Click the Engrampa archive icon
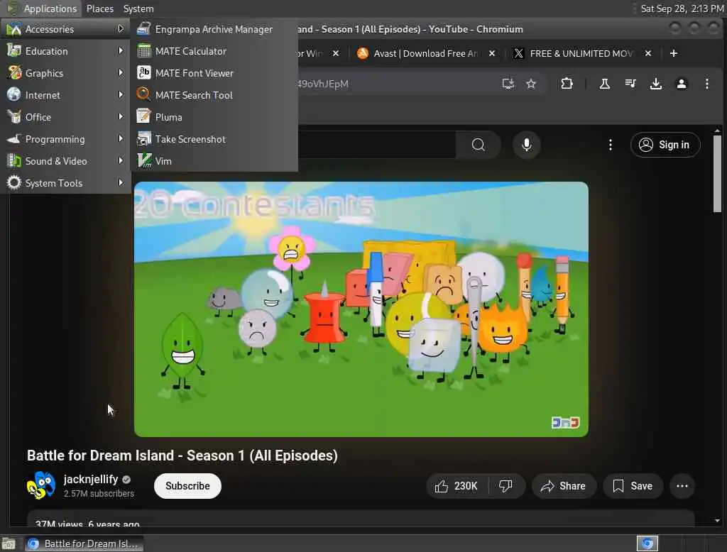This screenshot has height=552, width=727. pyautogui.click(x=143, y=29)
